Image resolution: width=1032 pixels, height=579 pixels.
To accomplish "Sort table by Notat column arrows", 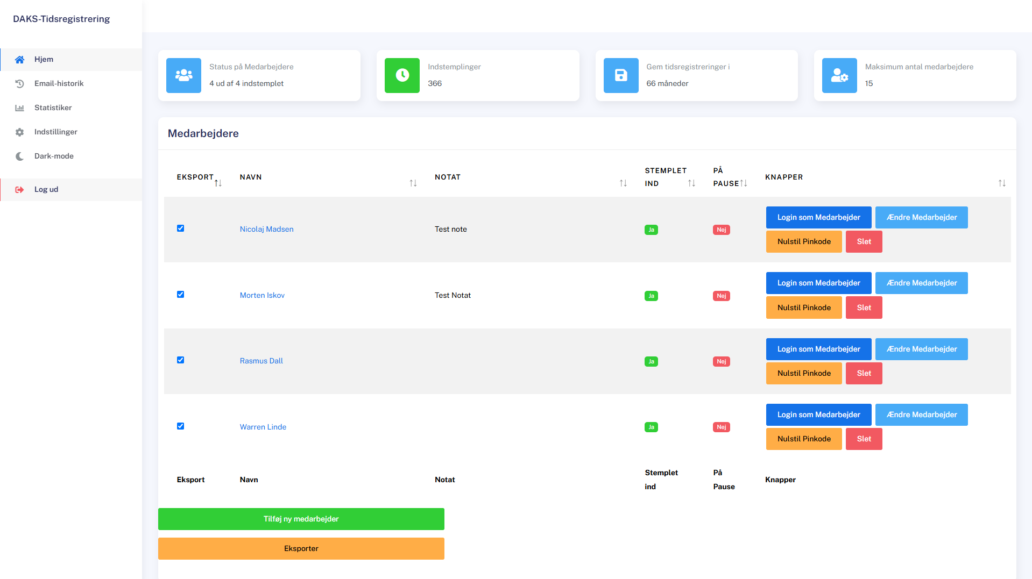I will 623,183.
